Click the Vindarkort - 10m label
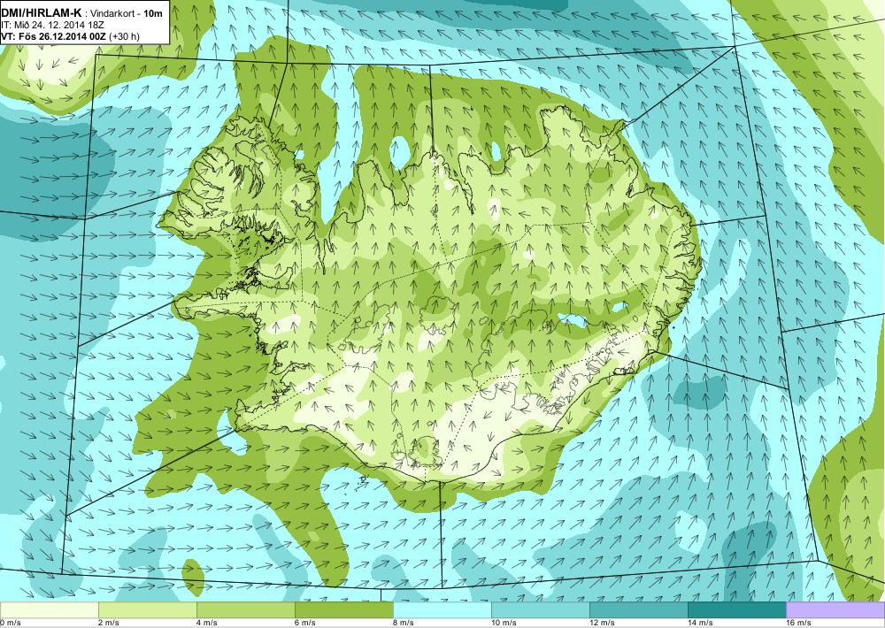The height and width of the screenshot is (628, 885). [127, 13]
